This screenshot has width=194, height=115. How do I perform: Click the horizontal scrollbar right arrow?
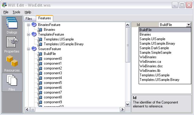point(122,110)
